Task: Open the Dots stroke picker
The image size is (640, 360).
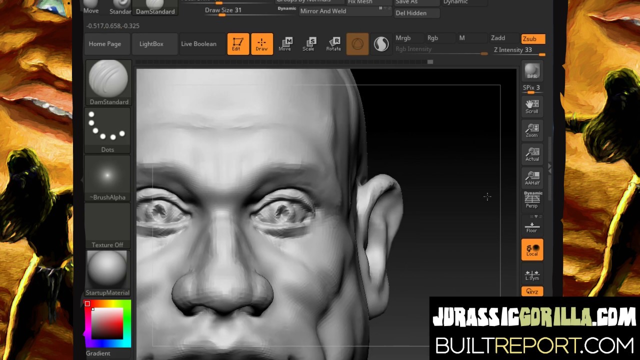Action: (x=107, y=131)
